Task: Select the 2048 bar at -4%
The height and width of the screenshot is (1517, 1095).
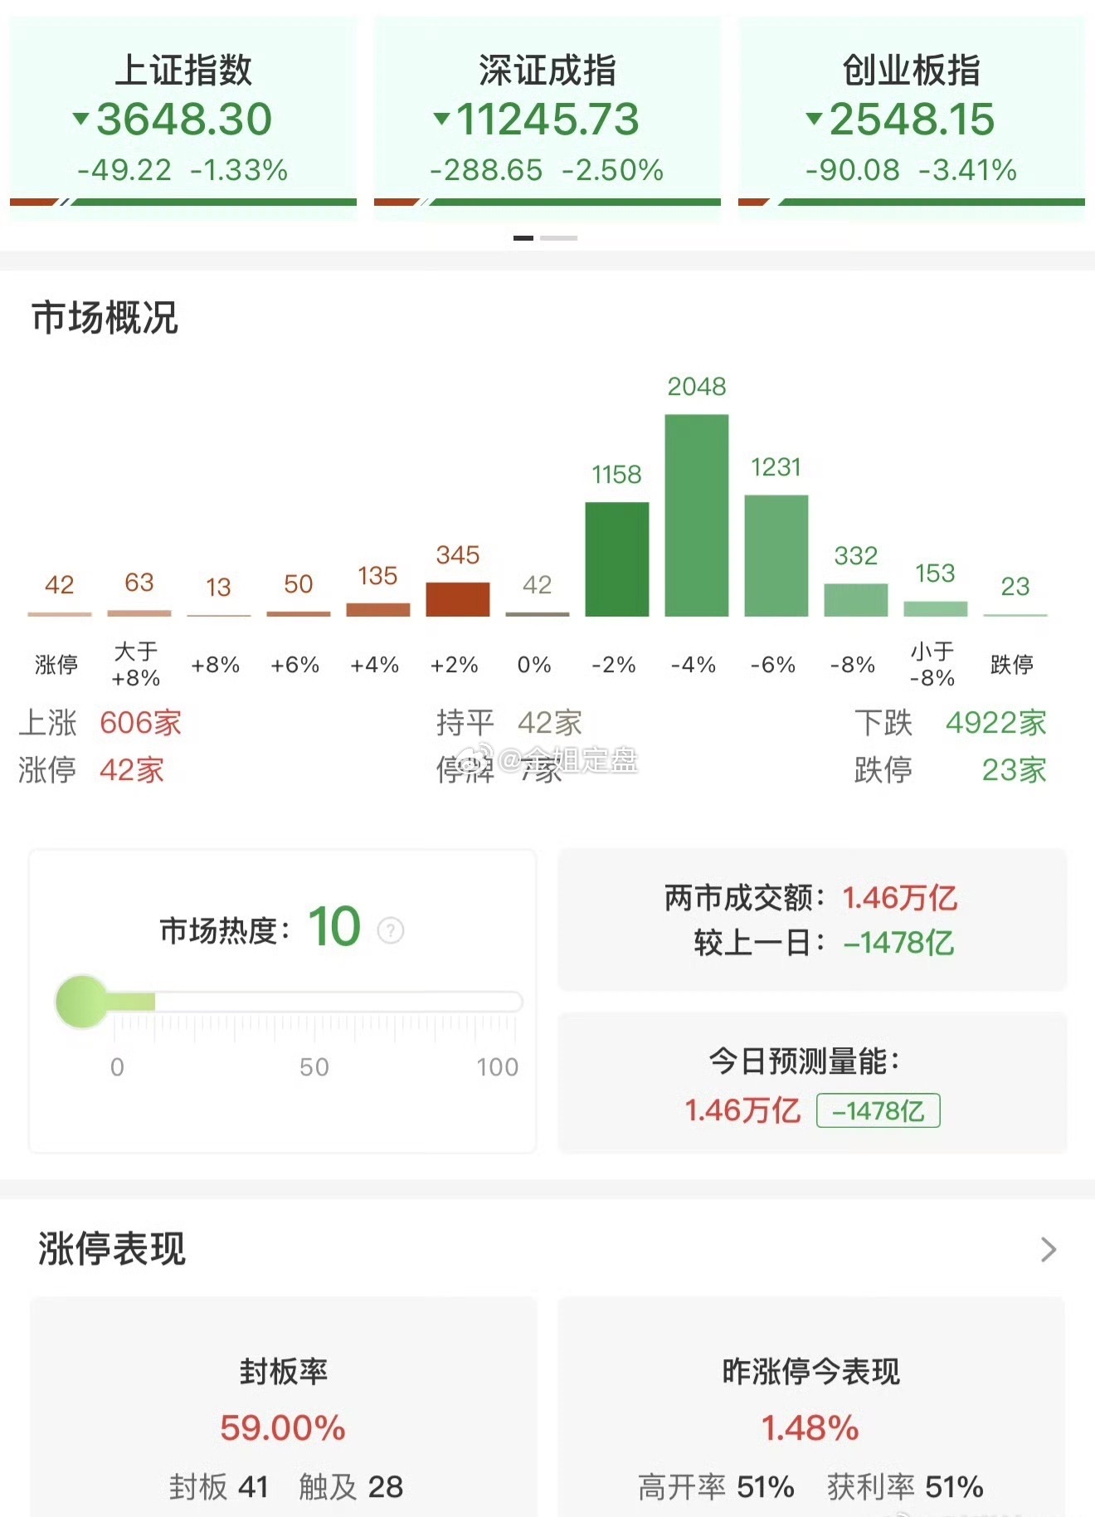Action: pos(697,515)
